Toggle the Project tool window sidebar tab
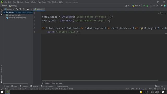Screen dimensions: 167x94 tap(2, 11)
